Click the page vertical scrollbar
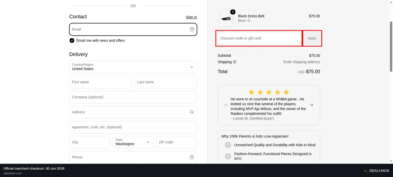Viewport: 393px width, 177px height. coord(391,46)
